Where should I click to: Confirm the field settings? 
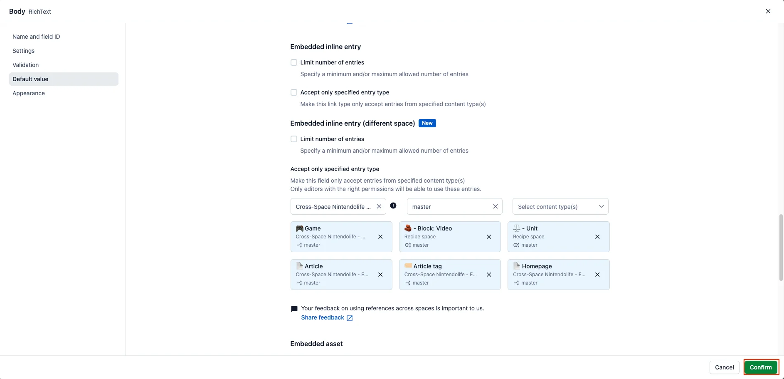coord(761,367)
